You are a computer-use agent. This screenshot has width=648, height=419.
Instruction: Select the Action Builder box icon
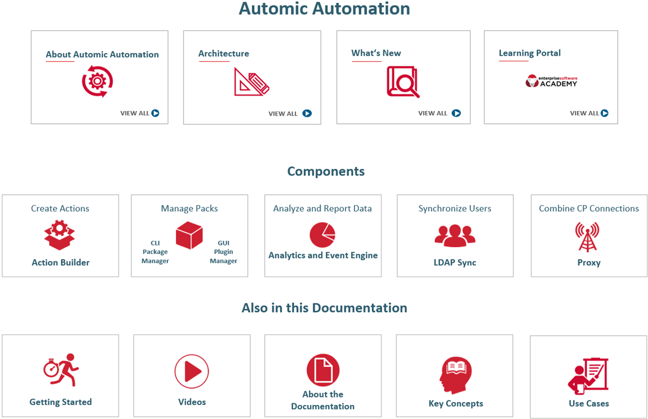(60, 235)
